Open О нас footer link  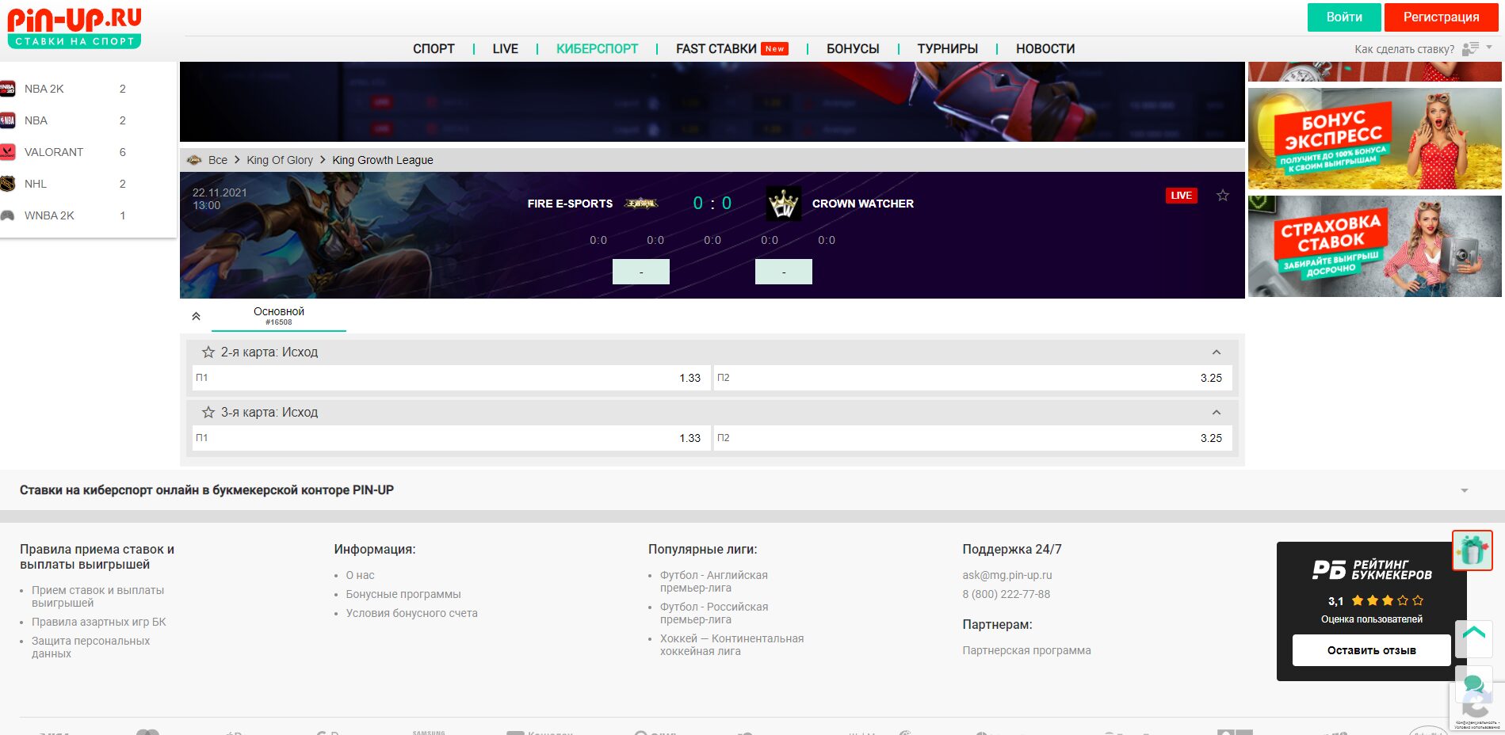tap(360, 575)
